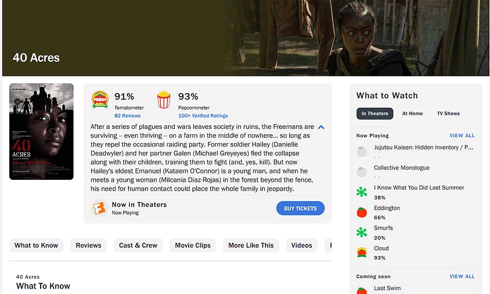
Task: Click the green splat beside I Know What You Did
Action: coord(362,192)
